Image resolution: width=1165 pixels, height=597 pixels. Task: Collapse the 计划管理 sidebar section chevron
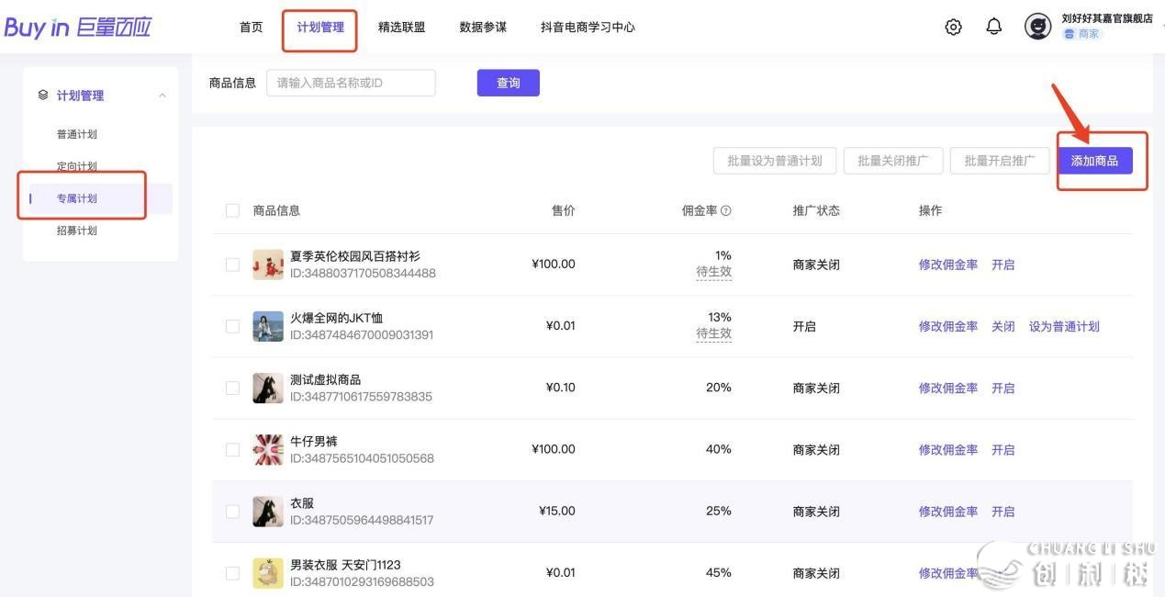tap(162, 96)
